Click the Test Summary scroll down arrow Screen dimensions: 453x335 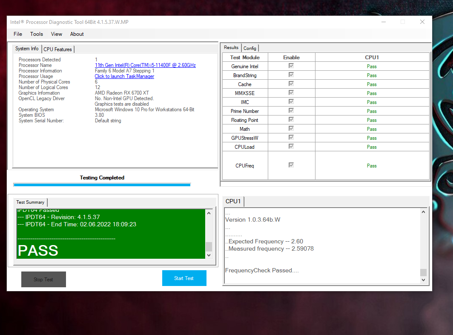click(x=209, y=255)
